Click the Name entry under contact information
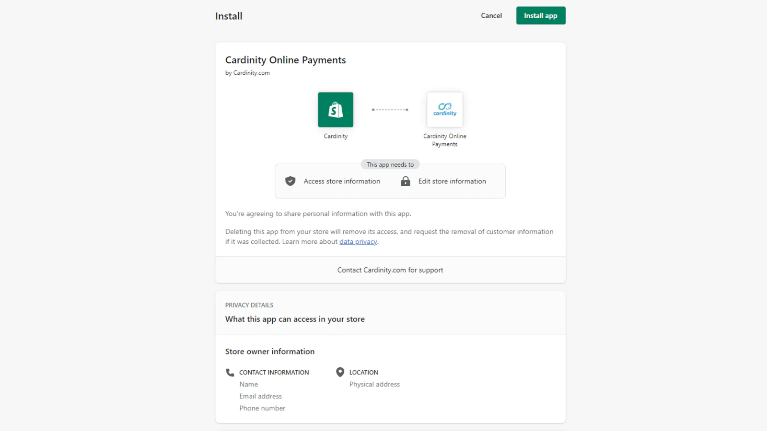The width and height of the screenshot is (767, 431). click(x=249, y=385)
